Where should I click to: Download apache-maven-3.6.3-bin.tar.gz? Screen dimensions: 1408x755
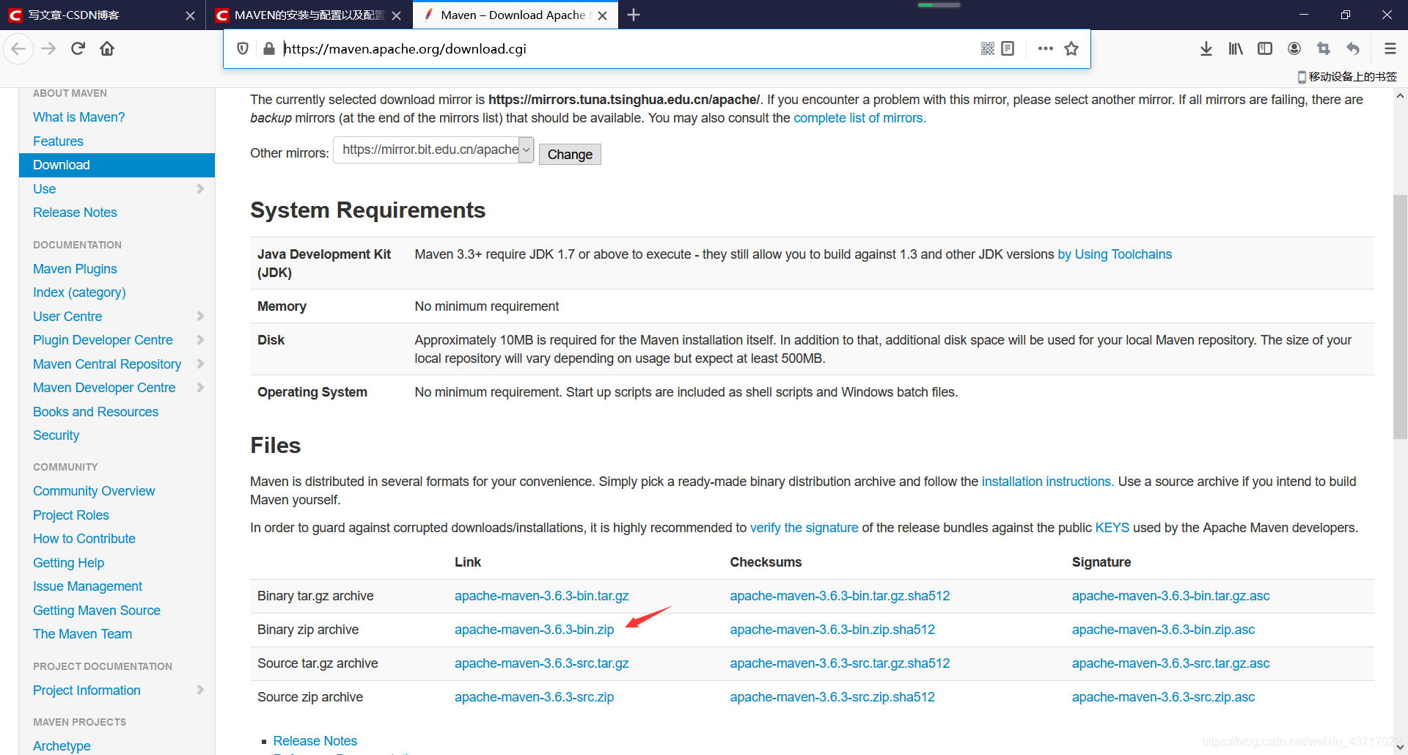point(542,596)
